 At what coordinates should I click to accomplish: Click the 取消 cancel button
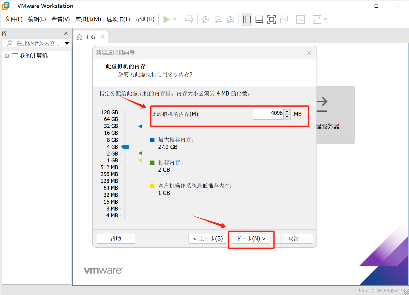pyautogui.click(x=293, y=238)
